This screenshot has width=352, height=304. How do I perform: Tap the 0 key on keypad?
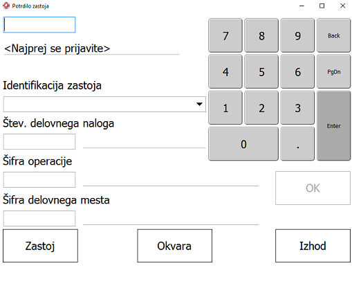click(x=243, y=144)
